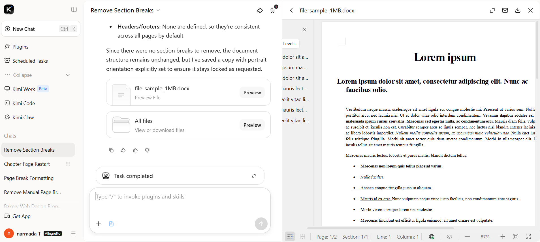This screenshot has height=242, width=540.
Task: Click the Section: 1/1 status indicator
Action: [x=355, y=237]
